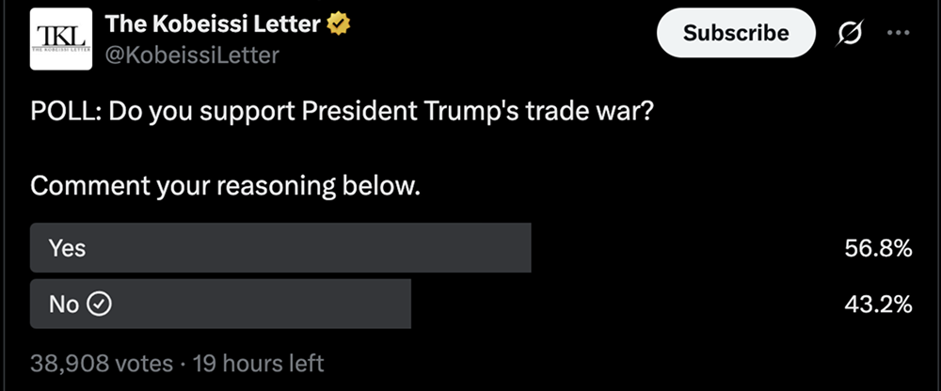Click the 38,908 votes count
The width and height of the screenshot is (941, 391).
click(102, 362)
